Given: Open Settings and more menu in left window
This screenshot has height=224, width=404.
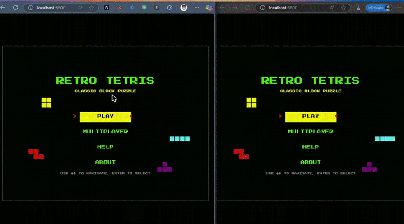Looking at the screenshot, I should 197,8.
